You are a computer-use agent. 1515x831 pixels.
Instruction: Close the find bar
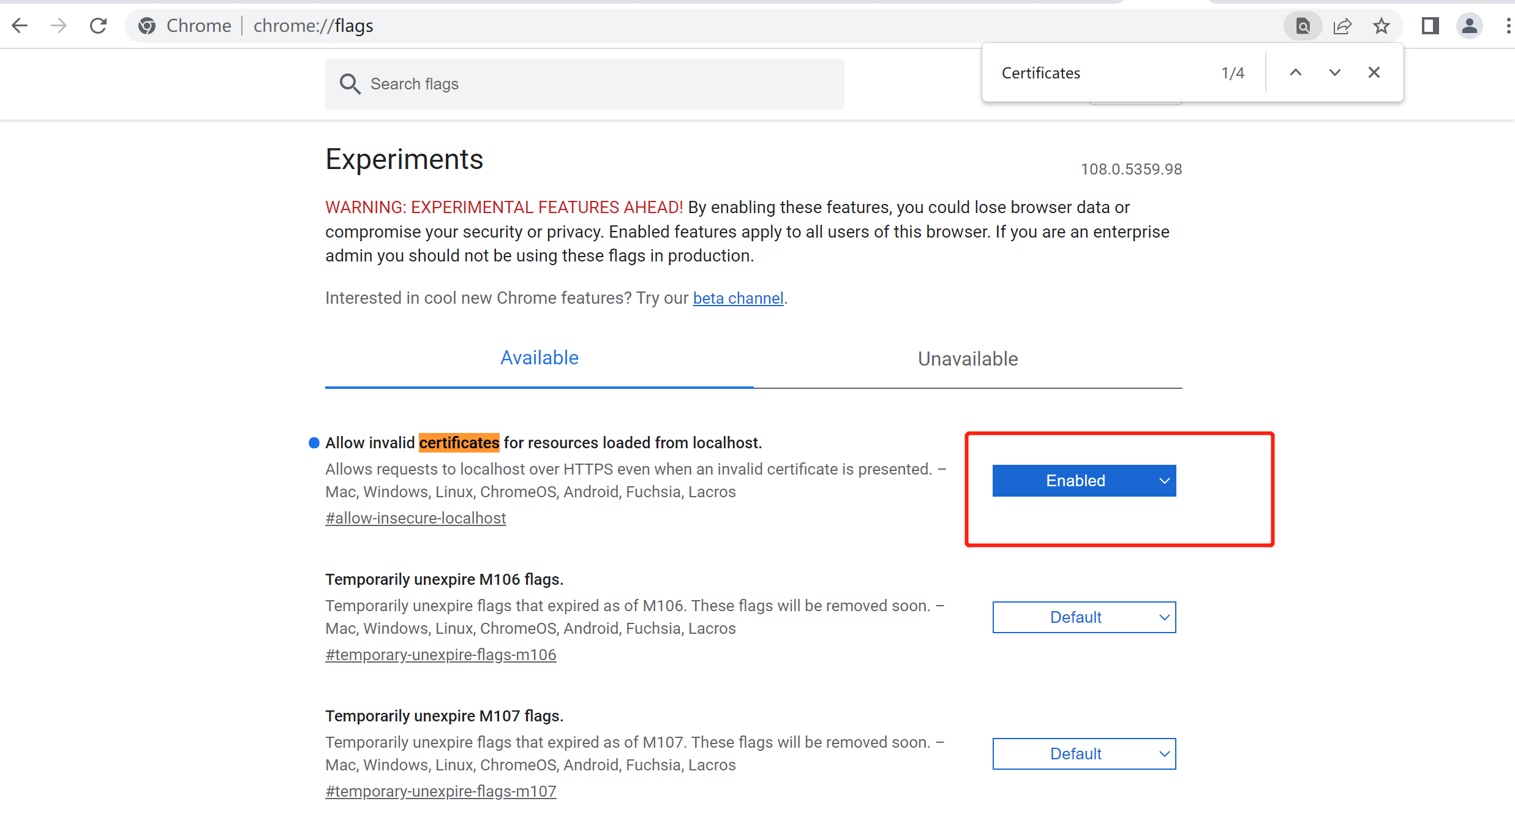tap(1374, 73)
